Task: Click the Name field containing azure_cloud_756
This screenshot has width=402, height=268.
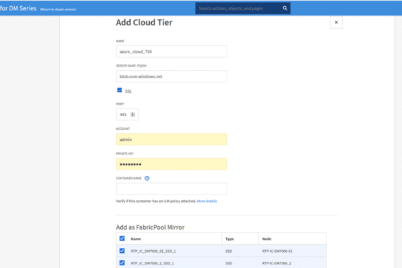Action: [172, 52]
